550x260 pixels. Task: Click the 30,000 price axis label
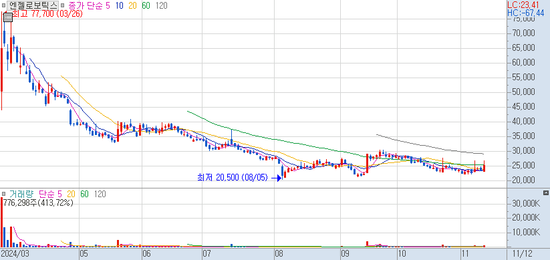coord(524,151)
